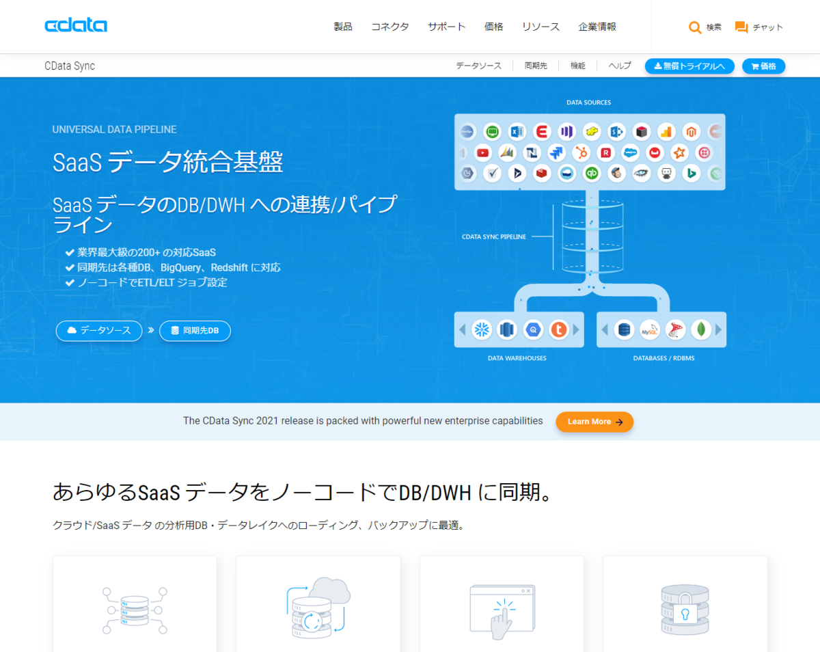Click the '業界最大級の200+ の対応SaaS' bullet text
The height and width of the screenshot is (652, 820).
(146, 252)
